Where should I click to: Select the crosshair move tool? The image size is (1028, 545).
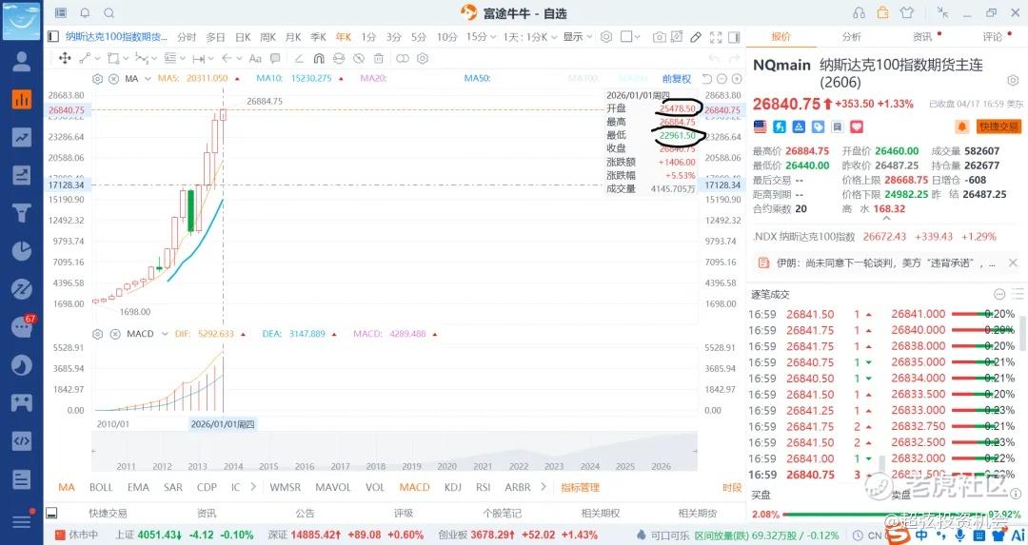[65, 58]
